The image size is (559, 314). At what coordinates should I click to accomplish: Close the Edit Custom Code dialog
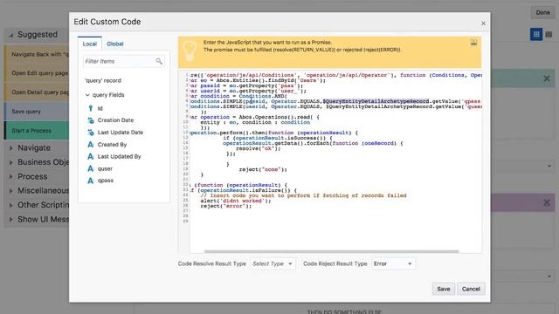tap(483, 24)
